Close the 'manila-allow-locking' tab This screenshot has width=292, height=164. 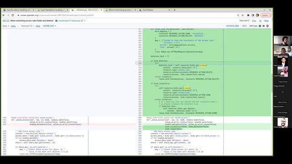33,10
